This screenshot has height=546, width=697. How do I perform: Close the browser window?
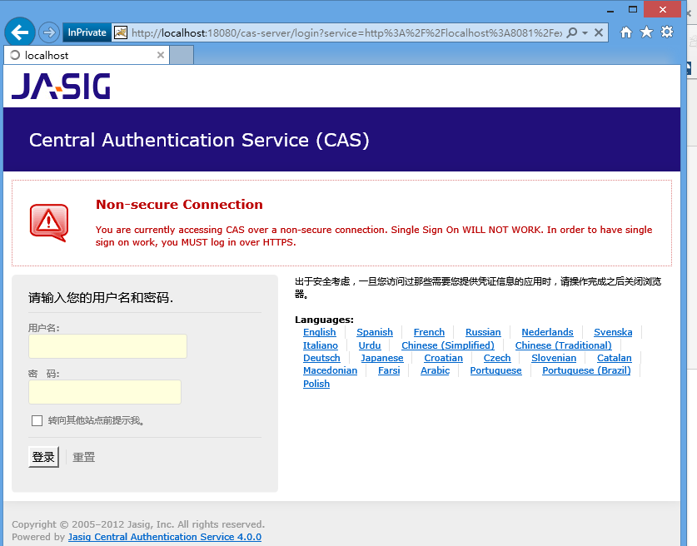(662, 9)
